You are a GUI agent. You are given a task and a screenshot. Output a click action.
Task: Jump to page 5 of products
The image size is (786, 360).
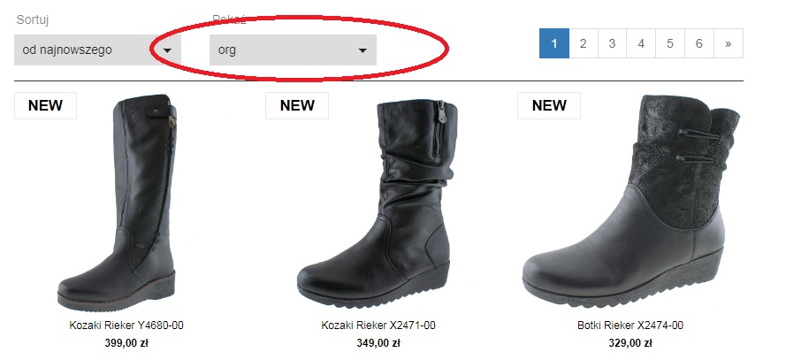point(669,43)
